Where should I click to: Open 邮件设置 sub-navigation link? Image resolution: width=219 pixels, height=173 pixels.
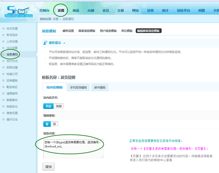(68, 31)
